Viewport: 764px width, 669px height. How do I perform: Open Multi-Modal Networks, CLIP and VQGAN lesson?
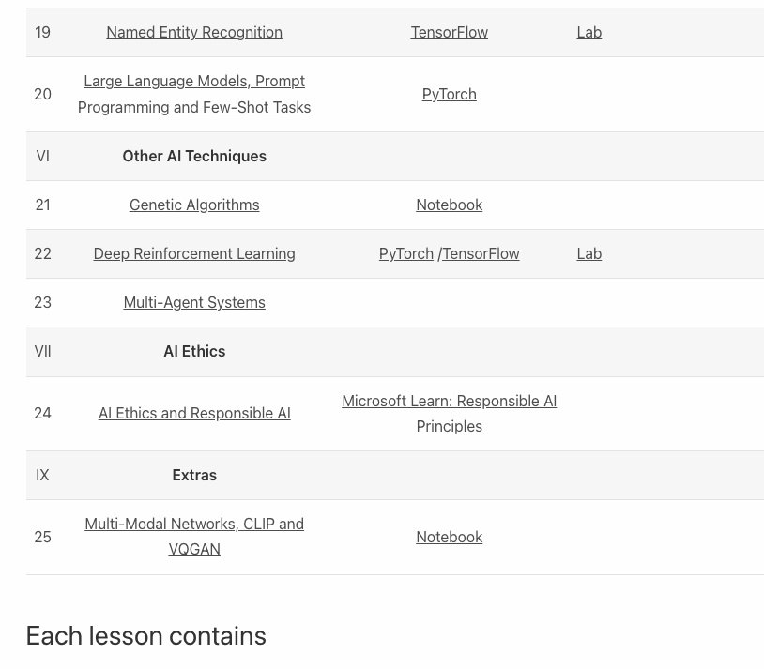[194, 537]
